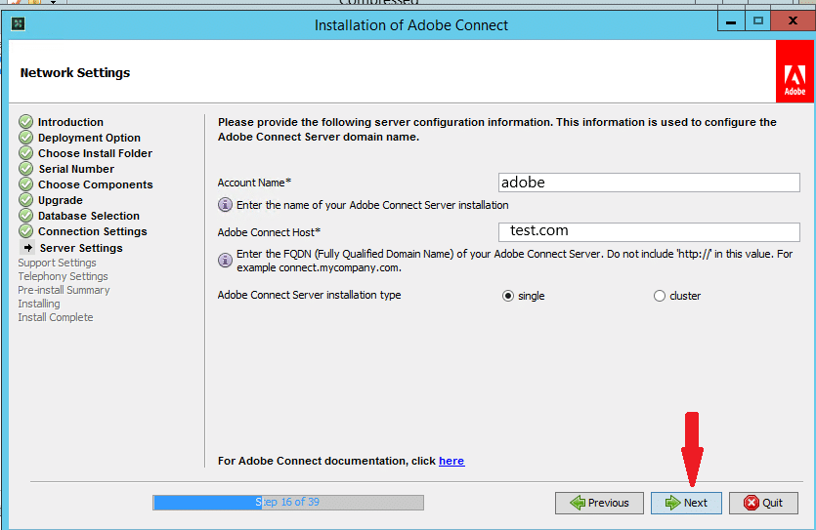Click the checkmark beside Introduction
816x530 pixels.
[x=26, y=122]
